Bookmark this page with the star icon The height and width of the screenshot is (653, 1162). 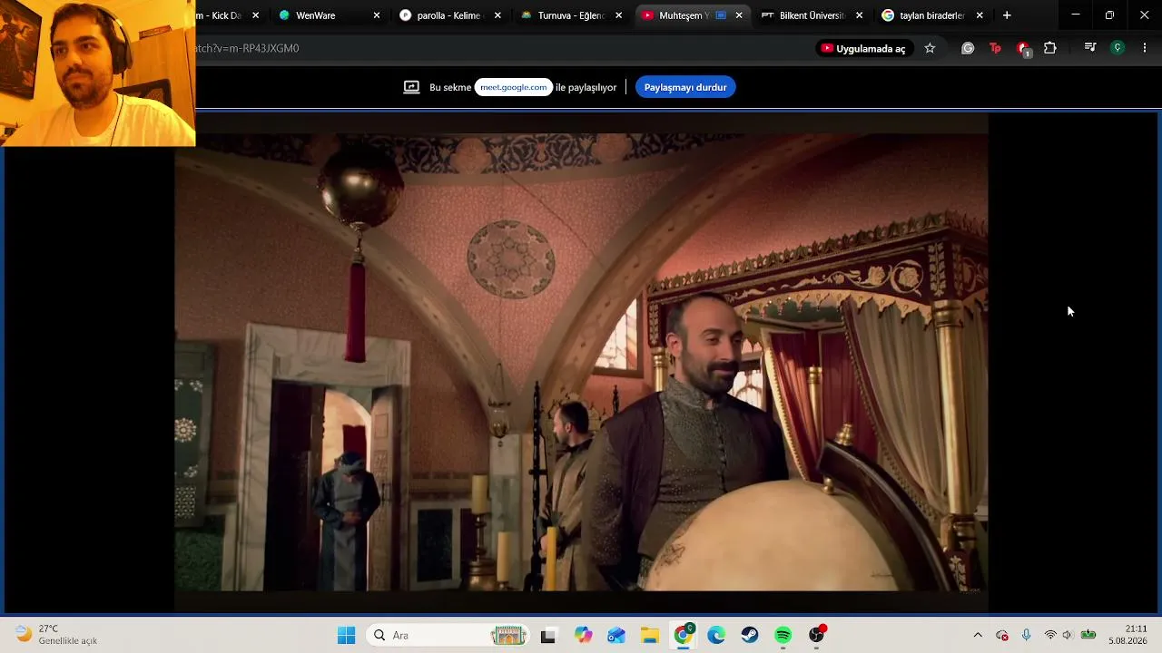[930, 48]
